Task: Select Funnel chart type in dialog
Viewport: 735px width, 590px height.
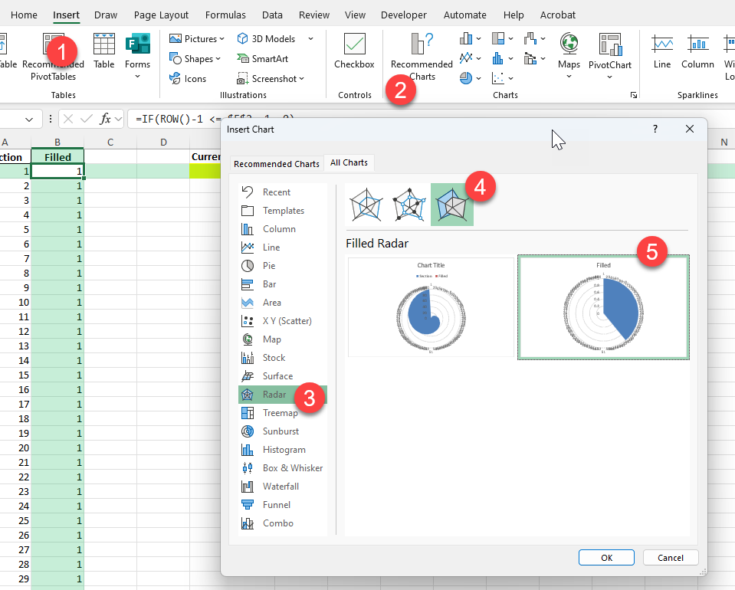Action: click(282, 505)
